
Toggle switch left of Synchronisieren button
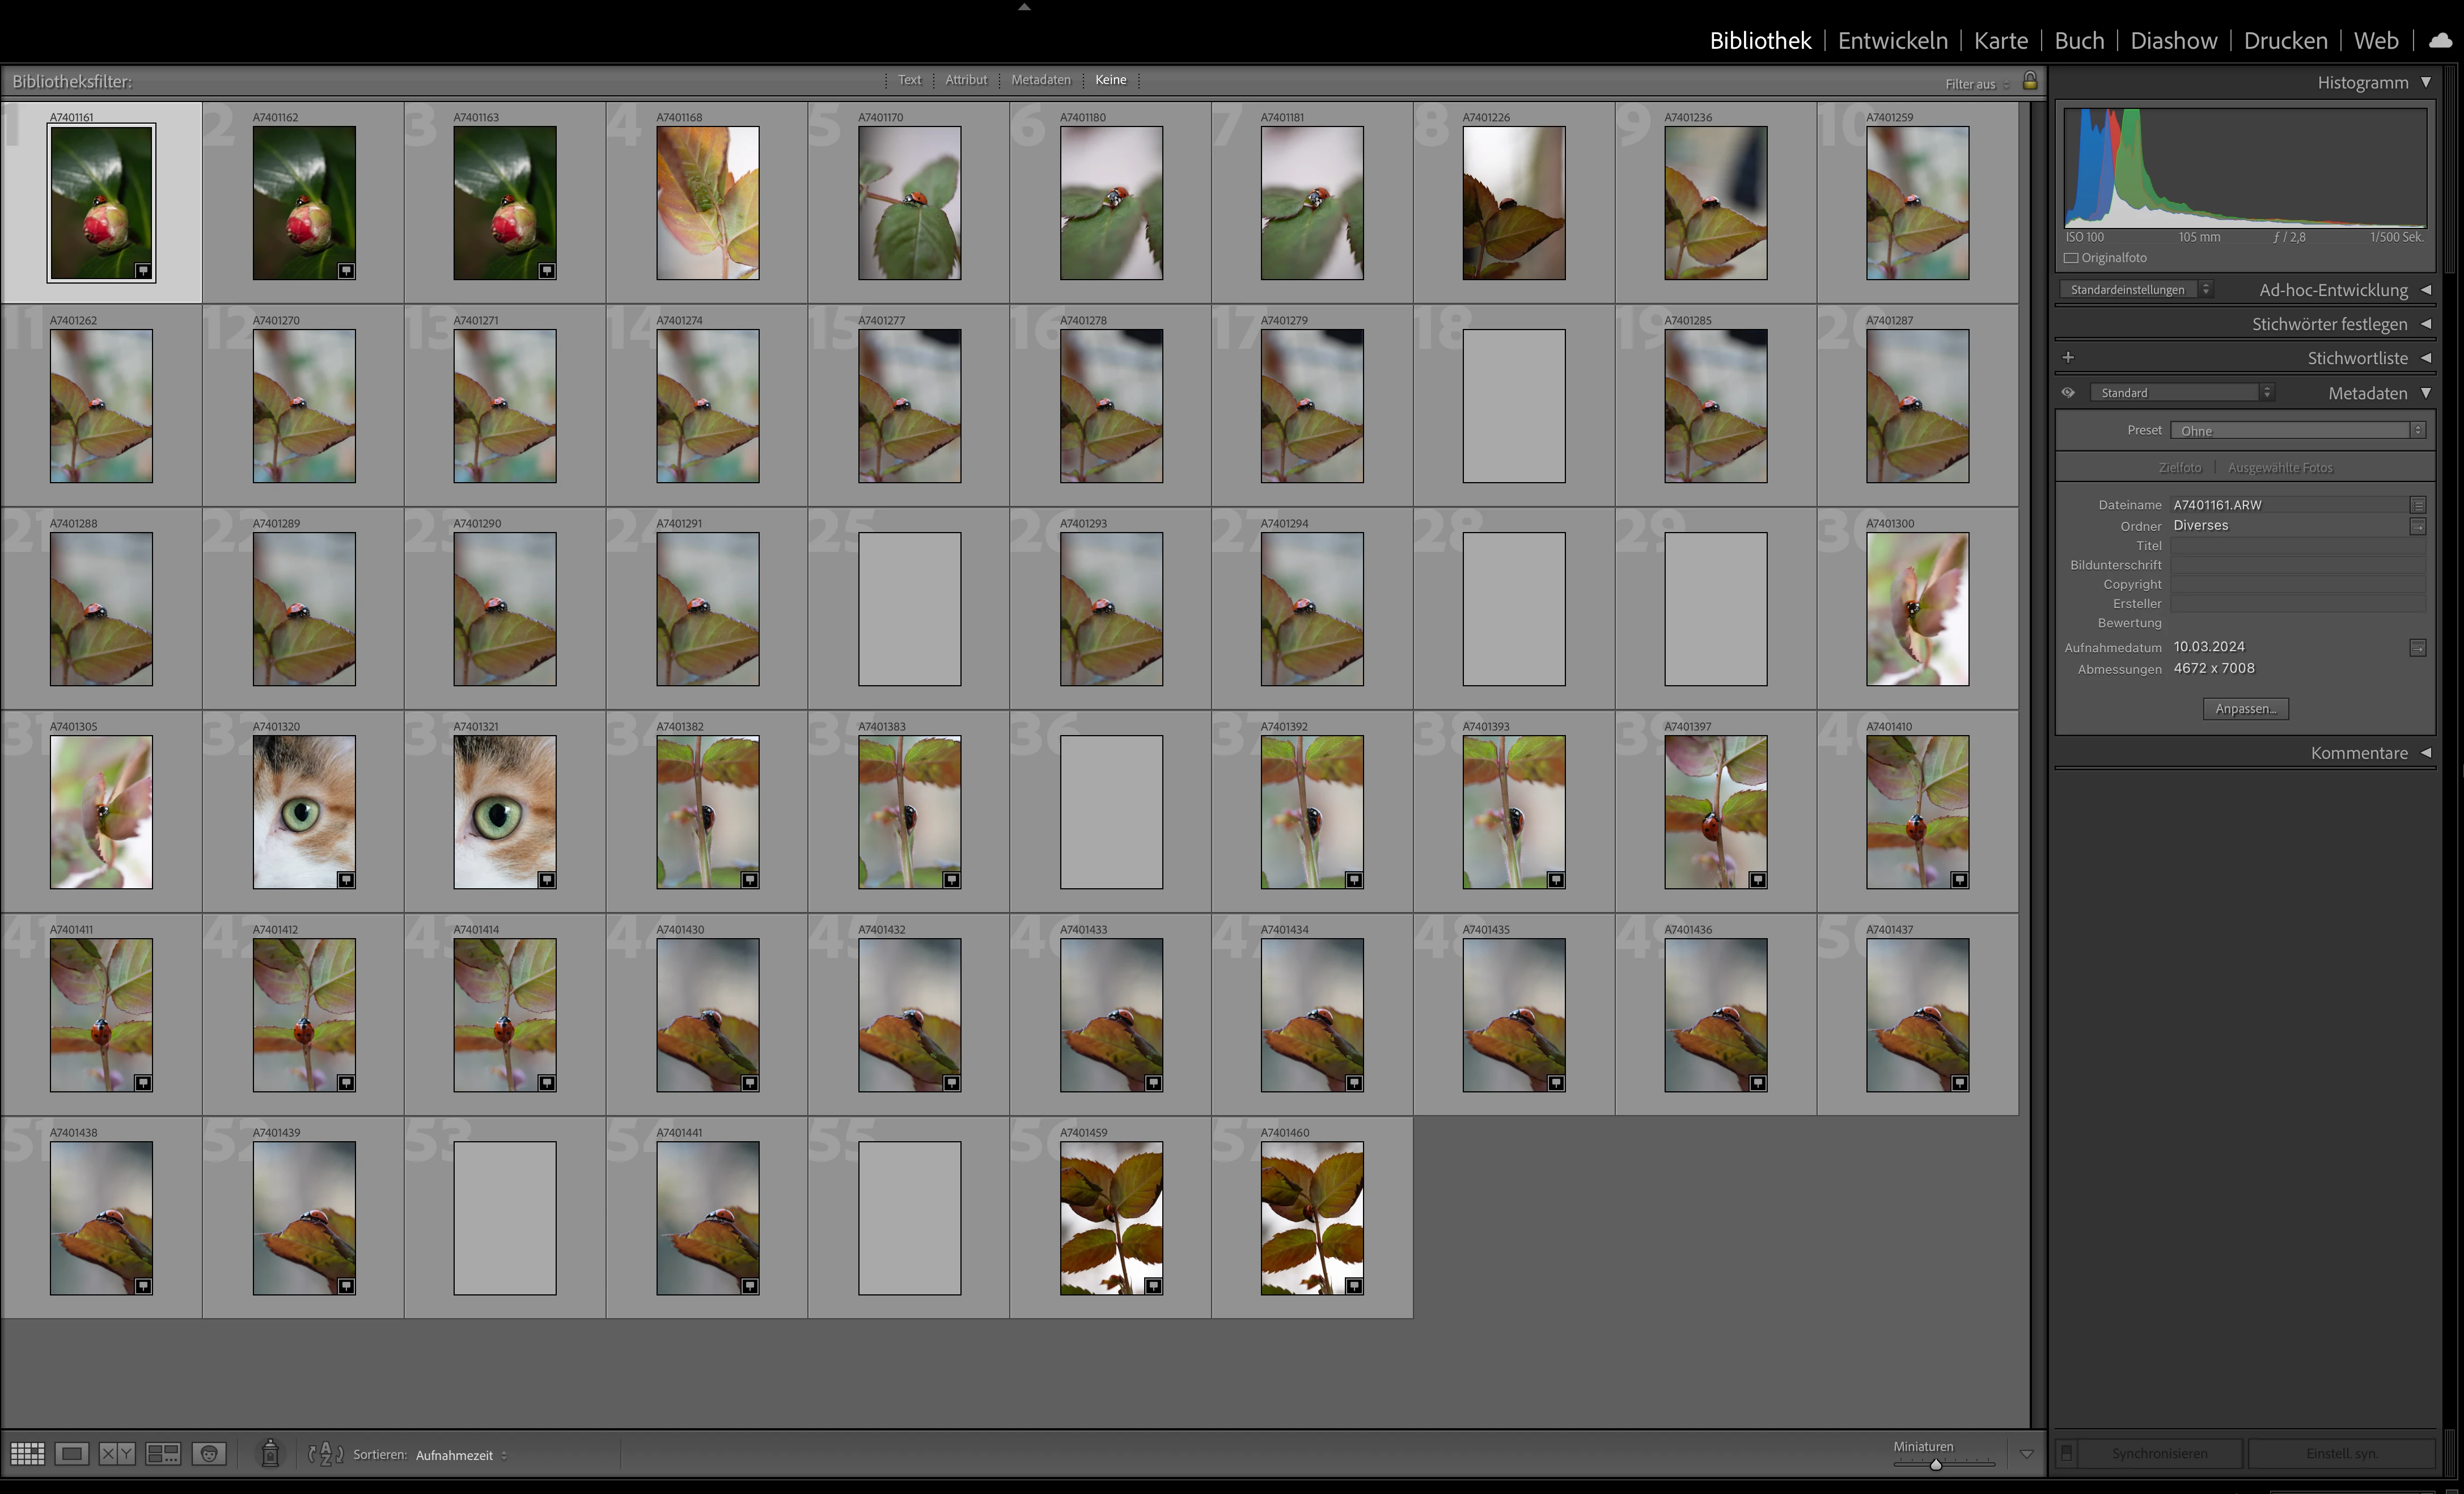tap(2066, 1454)
